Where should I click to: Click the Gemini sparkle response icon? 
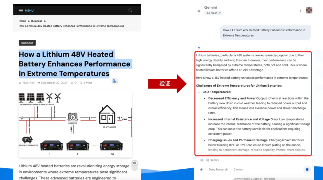pos(199,47)
